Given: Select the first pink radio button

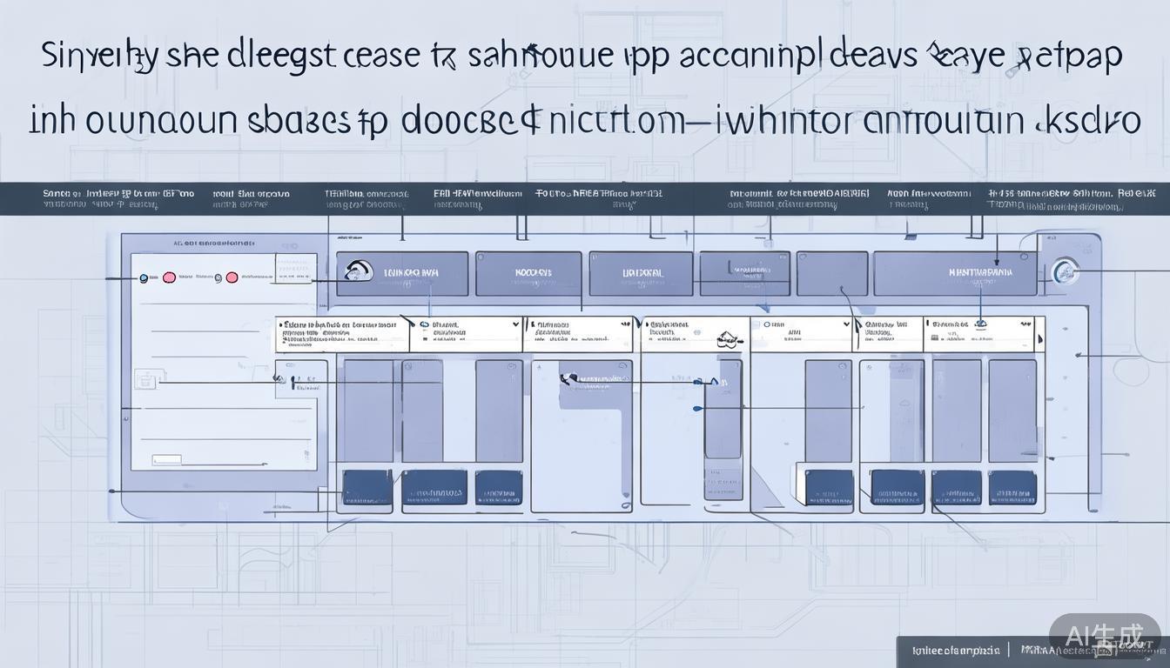Looking at the screenshot, I should pyautogui.click(x=169, y=278).
